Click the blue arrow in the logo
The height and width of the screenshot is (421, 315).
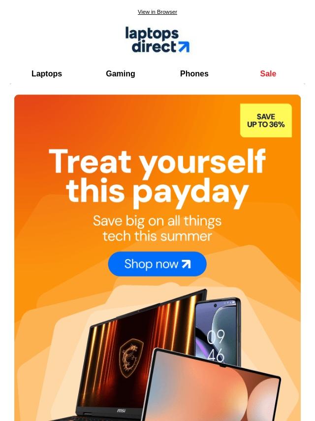click(x=184, y=47)
